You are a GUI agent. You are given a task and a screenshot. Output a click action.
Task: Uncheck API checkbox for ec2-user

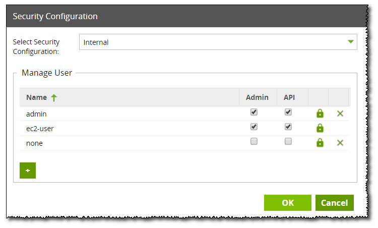(x=288, y=127)
